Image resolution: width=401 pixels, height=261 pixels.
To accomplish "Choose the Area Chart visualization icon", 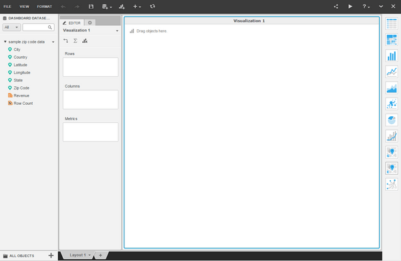I will point(392,88).
